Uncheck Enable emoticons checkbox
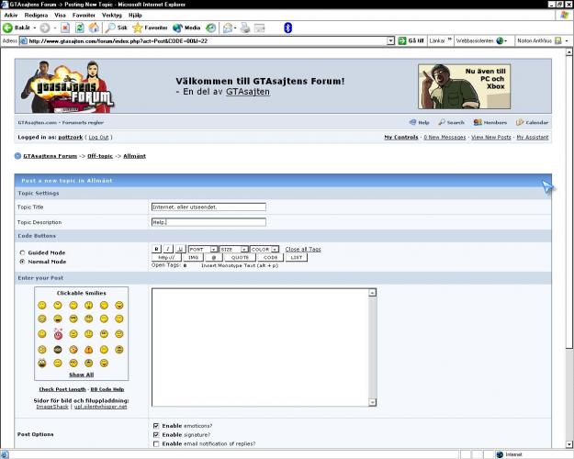Screen dimensions: 574x459 point(155,426)
